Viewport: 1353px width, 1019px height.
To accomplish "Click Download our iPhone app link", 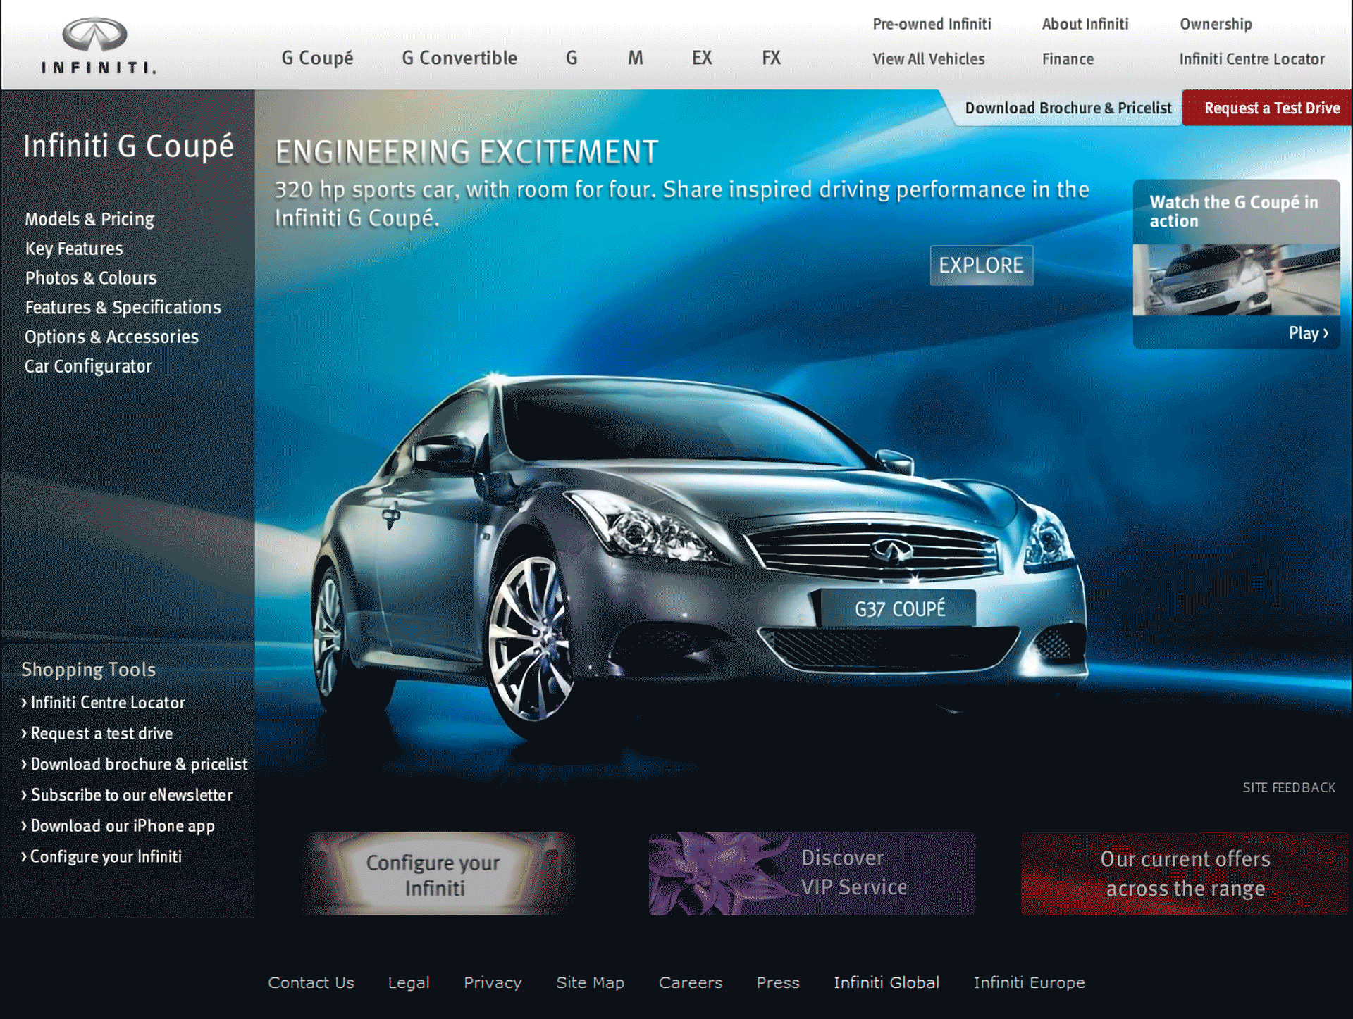I will [123, 825].
